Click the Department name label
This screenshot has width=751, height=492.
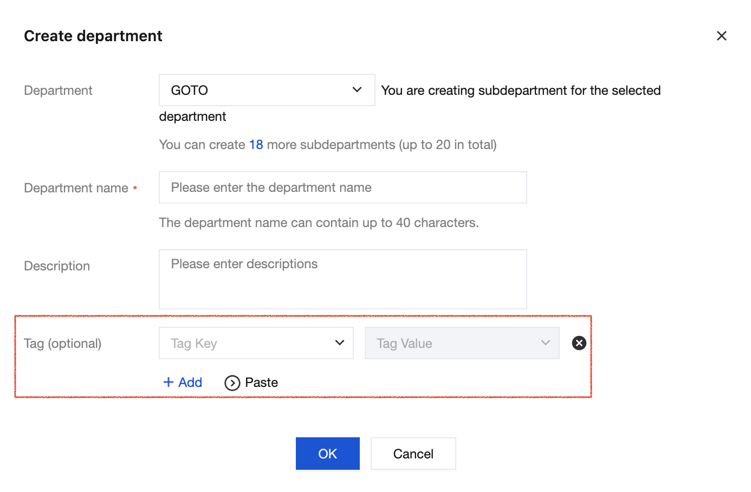pyautogui.click(x=76, y=188)
